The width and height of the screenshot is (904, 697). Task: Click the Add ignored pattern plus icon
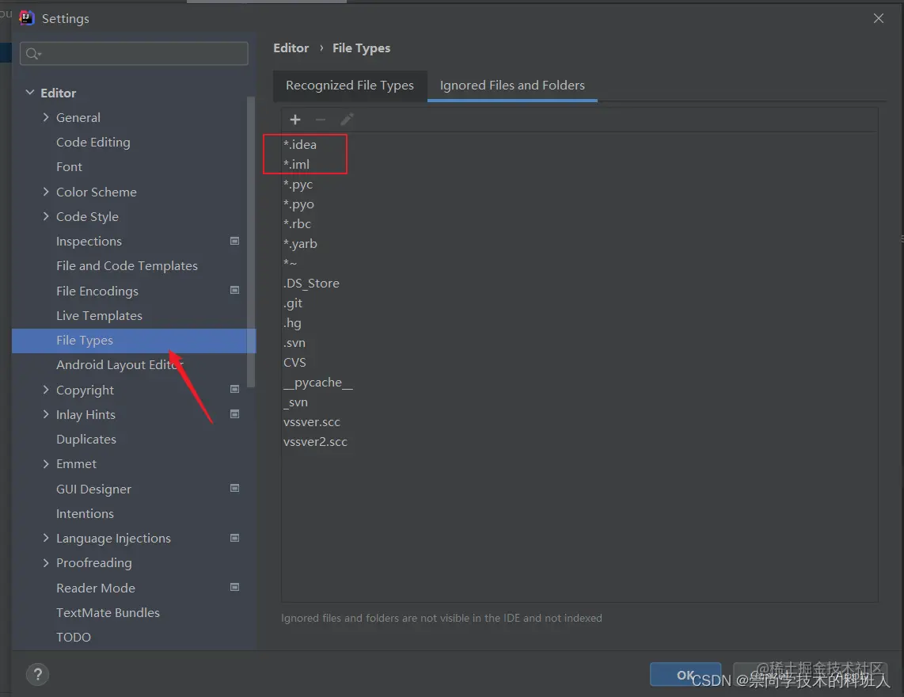tap(295, 120)
